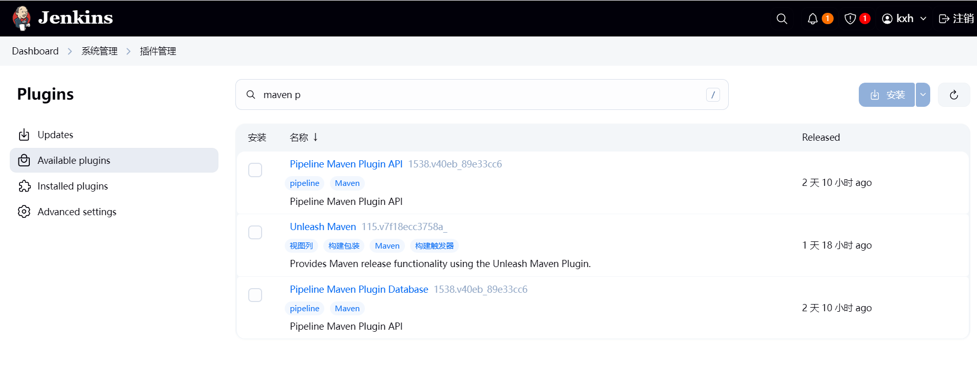Open search via the header magnifier icon
This screenshot has width=977, height=378.
tap(782, 18)
